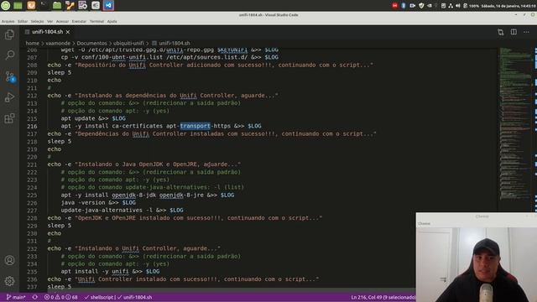Open the Explorer view in the activity bar
This screenshot has width=537, height=302.
[x=9, y=34]
